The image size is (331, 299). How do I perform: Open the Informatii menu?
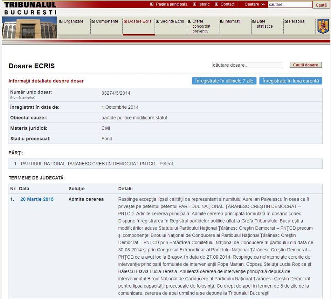(233, 21)
